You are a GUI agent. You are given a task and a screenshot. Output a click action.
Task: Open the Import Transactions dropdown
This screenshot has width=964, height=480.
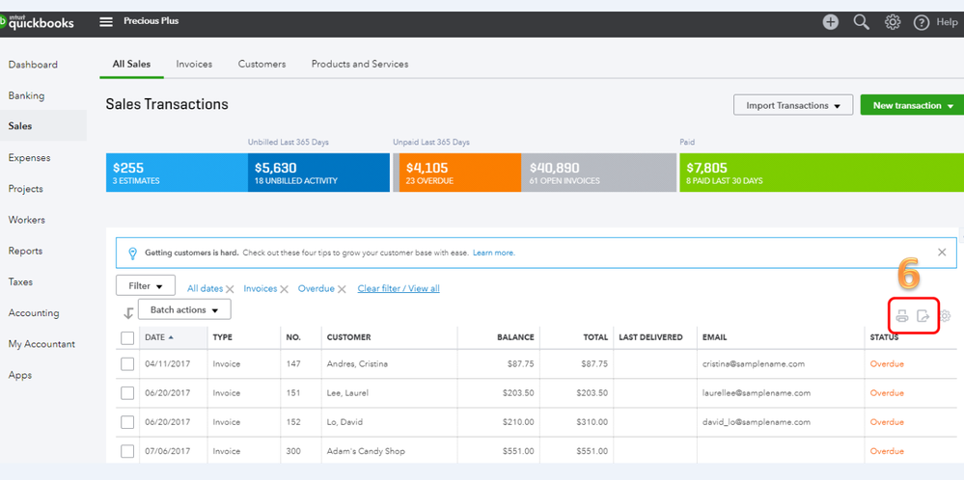pos(793,105)
